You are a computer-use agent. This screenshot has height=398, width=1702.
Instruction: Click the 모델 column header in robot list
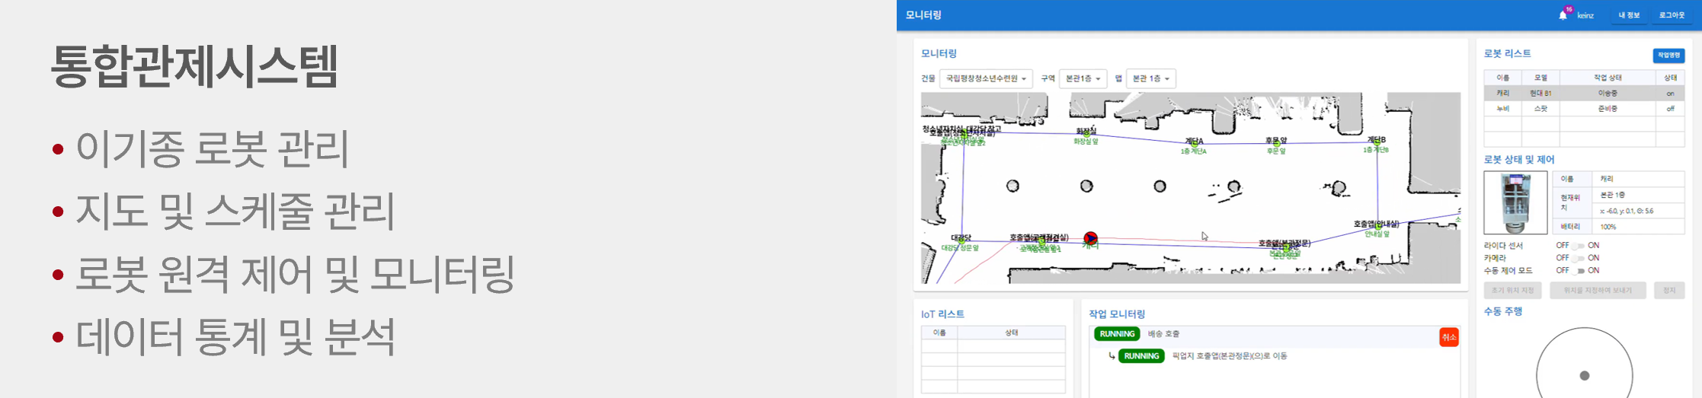click(1540, 78)
